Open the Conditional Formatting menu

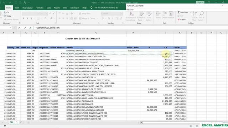coord(131,16)
